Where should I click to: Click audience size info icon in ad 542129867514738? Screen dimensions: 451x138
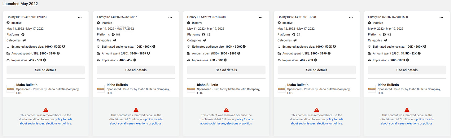[244, 46]
